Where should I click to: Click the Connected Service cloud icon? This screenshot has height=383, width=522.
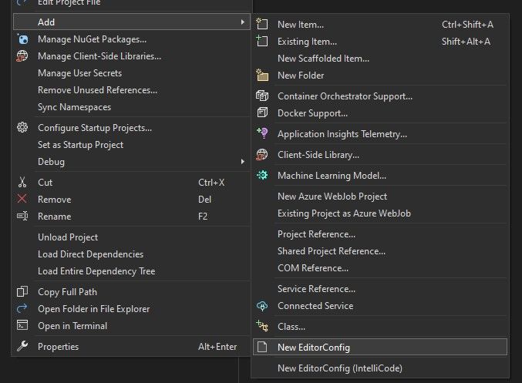pyautogui.click(x=262, y=306)
